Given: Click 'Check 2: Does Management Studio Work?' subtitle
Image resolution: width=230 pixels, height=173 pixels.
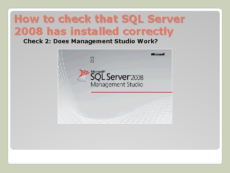Looking at the screenshot, I should pos(90,41).
